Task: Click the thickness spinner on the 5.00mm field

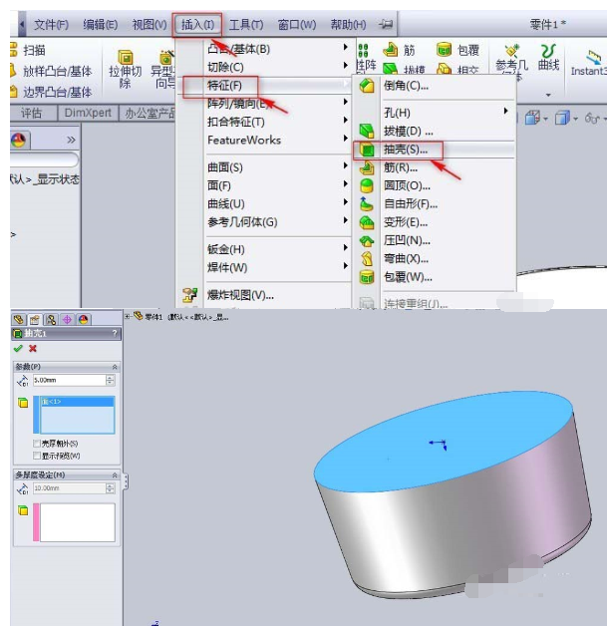Action: (x=111, y=380)
